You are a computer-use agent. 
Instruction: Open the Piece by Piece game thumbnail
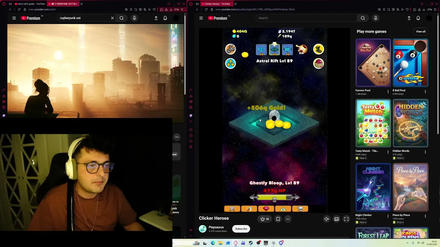[x=410, y=188]
